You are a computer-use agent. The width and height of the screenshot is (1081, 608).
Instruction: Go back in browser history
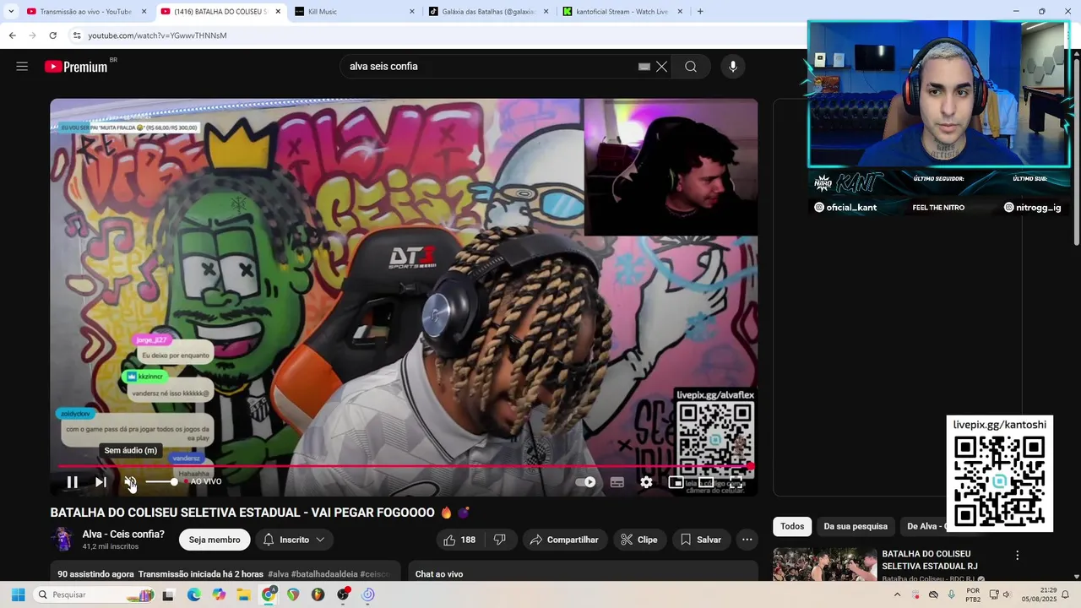pos(12,35)
